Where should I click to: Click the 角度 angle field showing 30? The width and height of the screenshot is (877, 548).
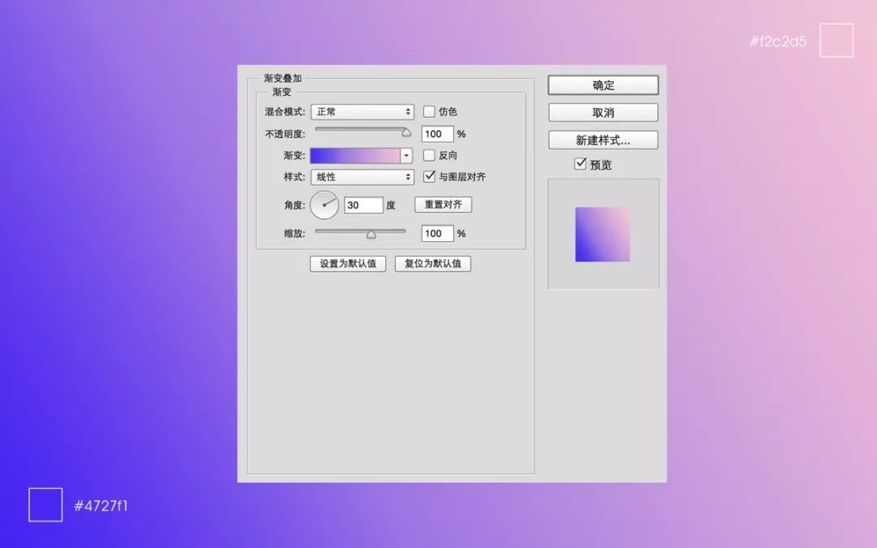[x=363, y=205]
